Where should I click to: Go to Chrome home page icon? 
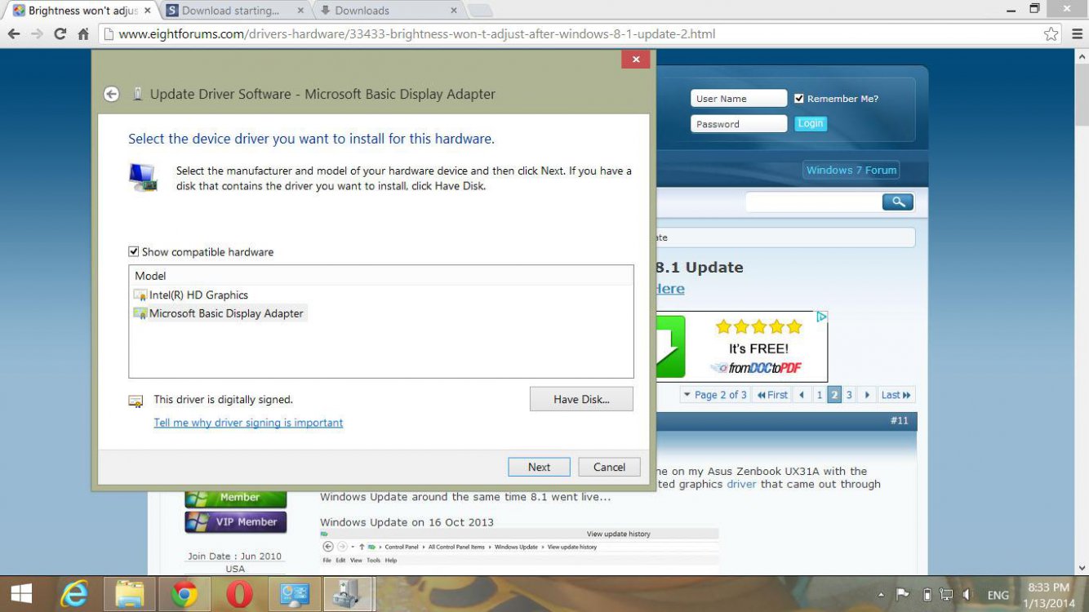coord(83,34)
